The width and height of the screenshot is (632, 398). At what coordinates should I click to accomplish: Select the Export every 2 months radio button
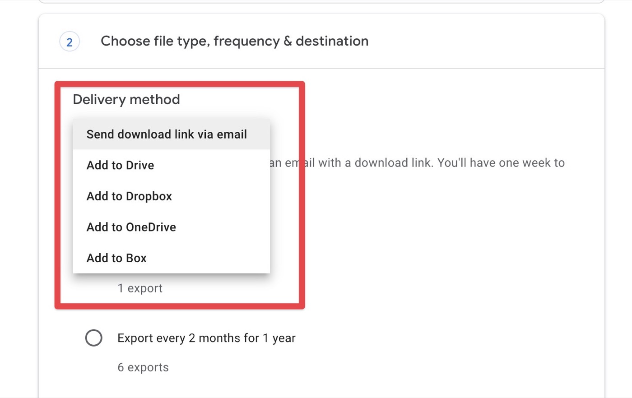pyautogui.click(x=94, y=338)
